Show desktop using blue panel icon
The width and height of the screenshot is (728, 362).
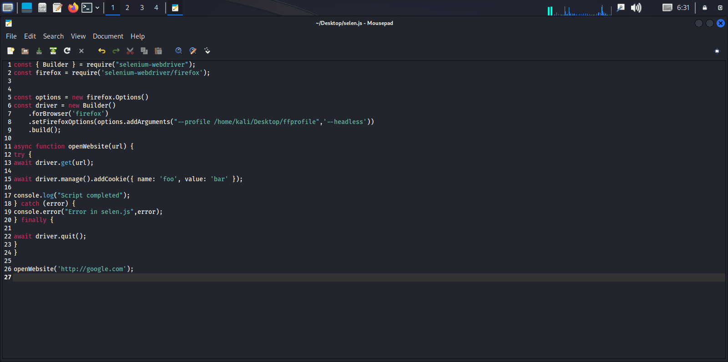point(27,8)
